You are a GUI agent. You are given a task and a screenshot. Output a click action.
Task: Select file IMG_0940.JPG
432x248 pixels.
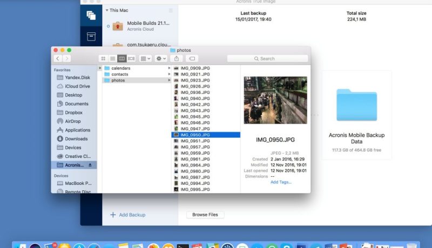tap(206, 99)
